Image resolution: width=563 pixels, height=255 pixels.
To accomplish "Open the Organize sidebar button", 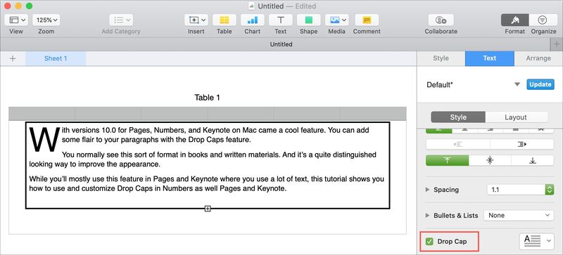I will coord(543,20).
